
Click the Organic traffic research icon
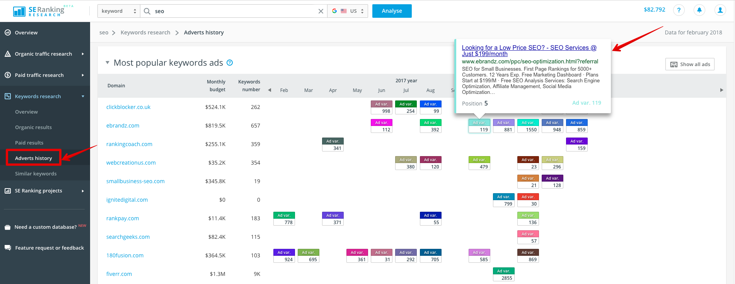[x=8, y=54]
